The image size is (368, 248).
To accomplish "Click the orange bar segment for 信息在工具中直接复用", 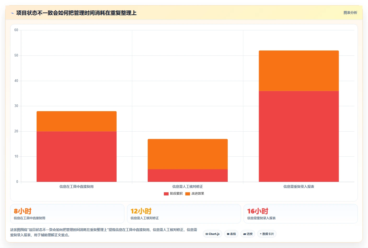I will pos(77,121).
